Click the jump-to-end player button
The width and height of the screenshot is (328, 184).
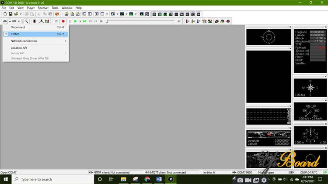(178, 21)
